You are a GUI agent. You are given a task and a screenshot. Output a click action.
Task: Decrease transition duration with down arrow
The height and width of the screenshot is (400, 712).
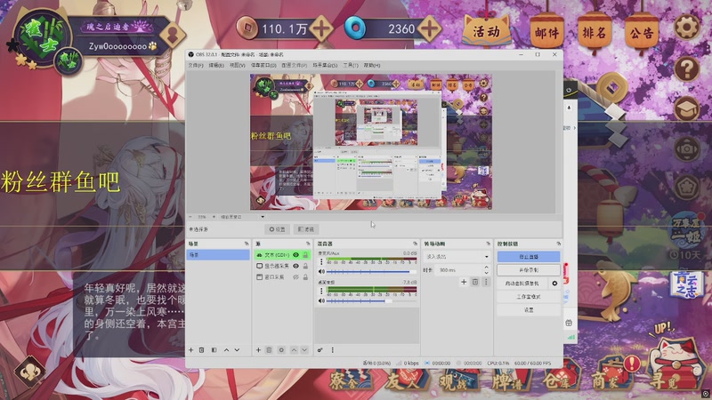[x=486, y=273]
